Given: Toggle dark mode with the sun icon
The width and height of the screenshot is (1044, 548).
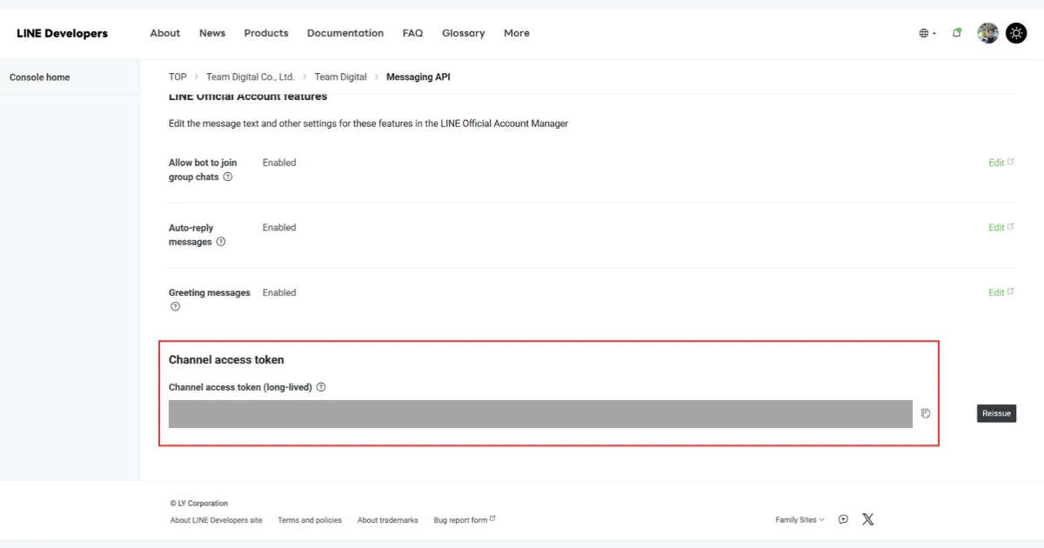Looking at the screenshot, I should 1016,33.
